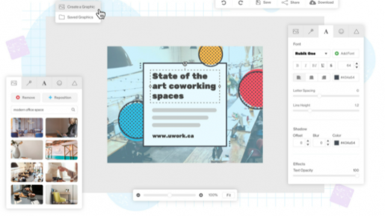Click the magnifier search icon
Screen dimensions: 385x216
pos(73,110)
